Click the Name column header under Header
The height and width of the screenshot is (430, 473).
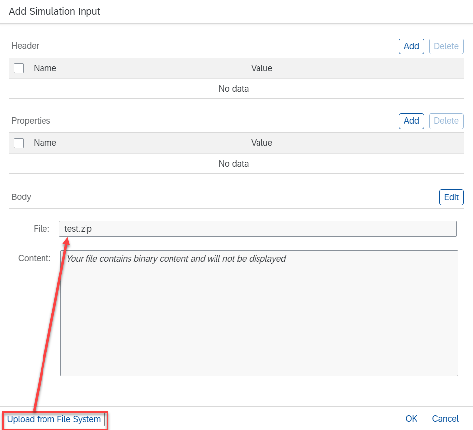point(44,68)
